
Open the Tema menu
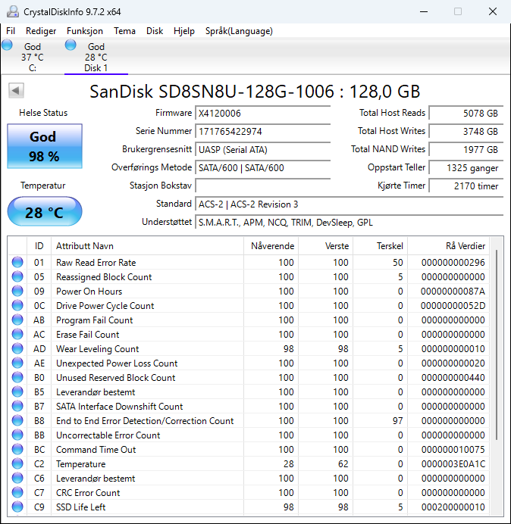pos(124,31)
